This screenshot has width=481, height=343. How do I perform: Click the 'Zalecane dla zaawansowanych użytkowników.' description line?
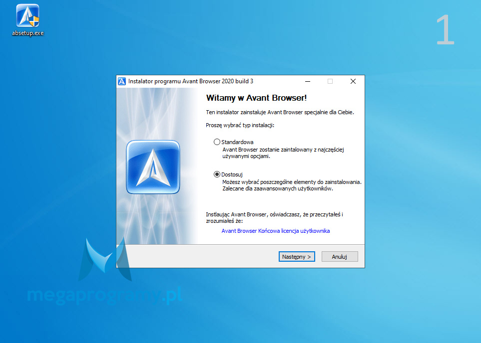pyautogui.click(x=278, y=188)
